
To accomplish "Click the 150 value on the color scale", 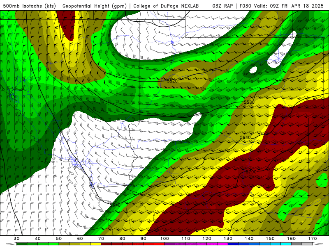I will pyautogui.click(x=270, y=239).
